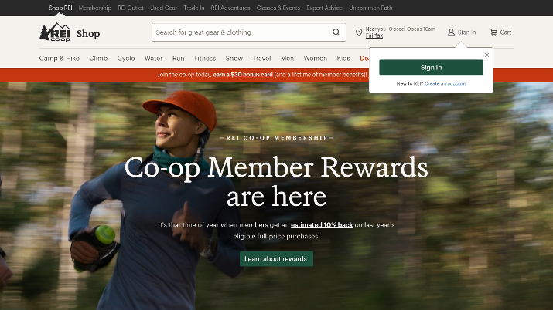Image resolution: width=553 pixels, height=310 pixels.
Task: Open the Fairfax store link
Action: (x=374, y=35)
